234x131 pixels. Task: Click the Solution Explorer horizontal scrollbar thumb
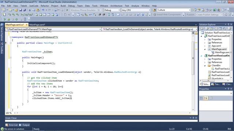pos(208,80)
